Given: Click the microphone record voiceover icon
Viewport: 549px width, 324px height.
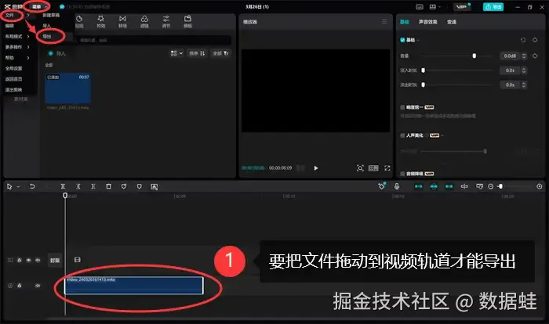Looking at the screenshot, I should 397,186.
